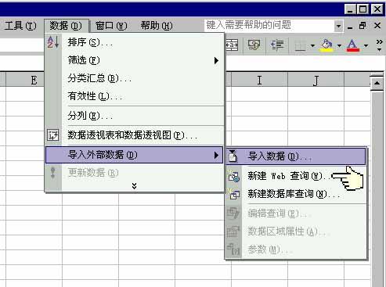Screen dimensions: 386x287
Task: Click the 更新数据 exclamation icon
Action: pos(53,173)
